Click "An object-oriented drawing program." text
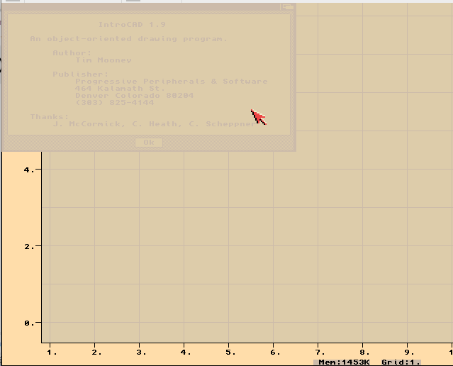The height and width of the screenshot is (366, 453). pos(129,39)
